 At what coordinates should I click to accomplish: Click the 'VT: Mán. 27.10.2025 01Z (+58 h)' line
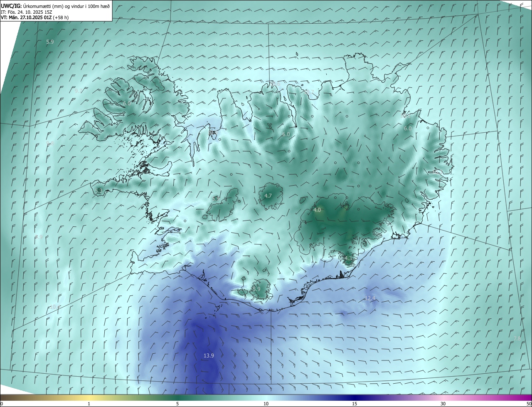point(35,17)
